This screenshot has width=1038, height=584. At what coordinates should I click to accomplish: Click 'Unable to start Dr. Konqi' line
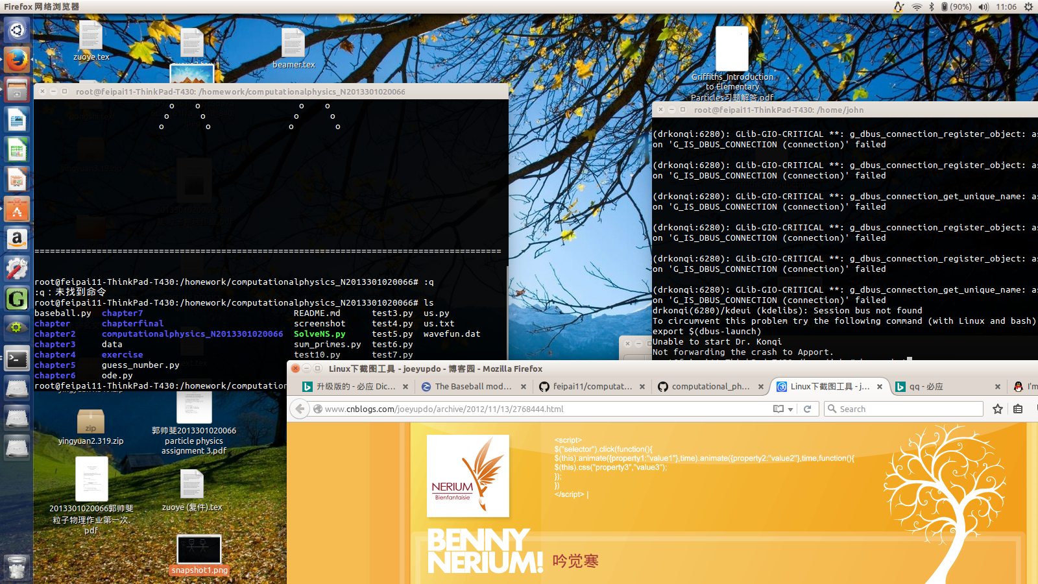coord(717,342)
